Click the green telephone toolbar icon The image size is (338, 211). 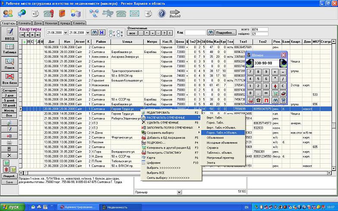(x=121, y=13)
